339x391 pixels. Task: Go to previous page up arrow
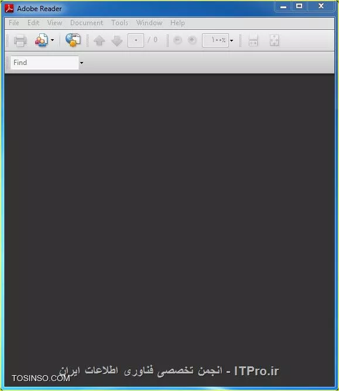(x=100, y=40)
